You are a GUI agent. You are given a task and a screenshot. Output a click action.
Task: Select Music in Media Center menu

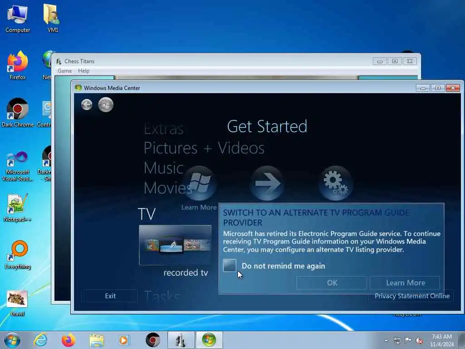coord(163,168)
